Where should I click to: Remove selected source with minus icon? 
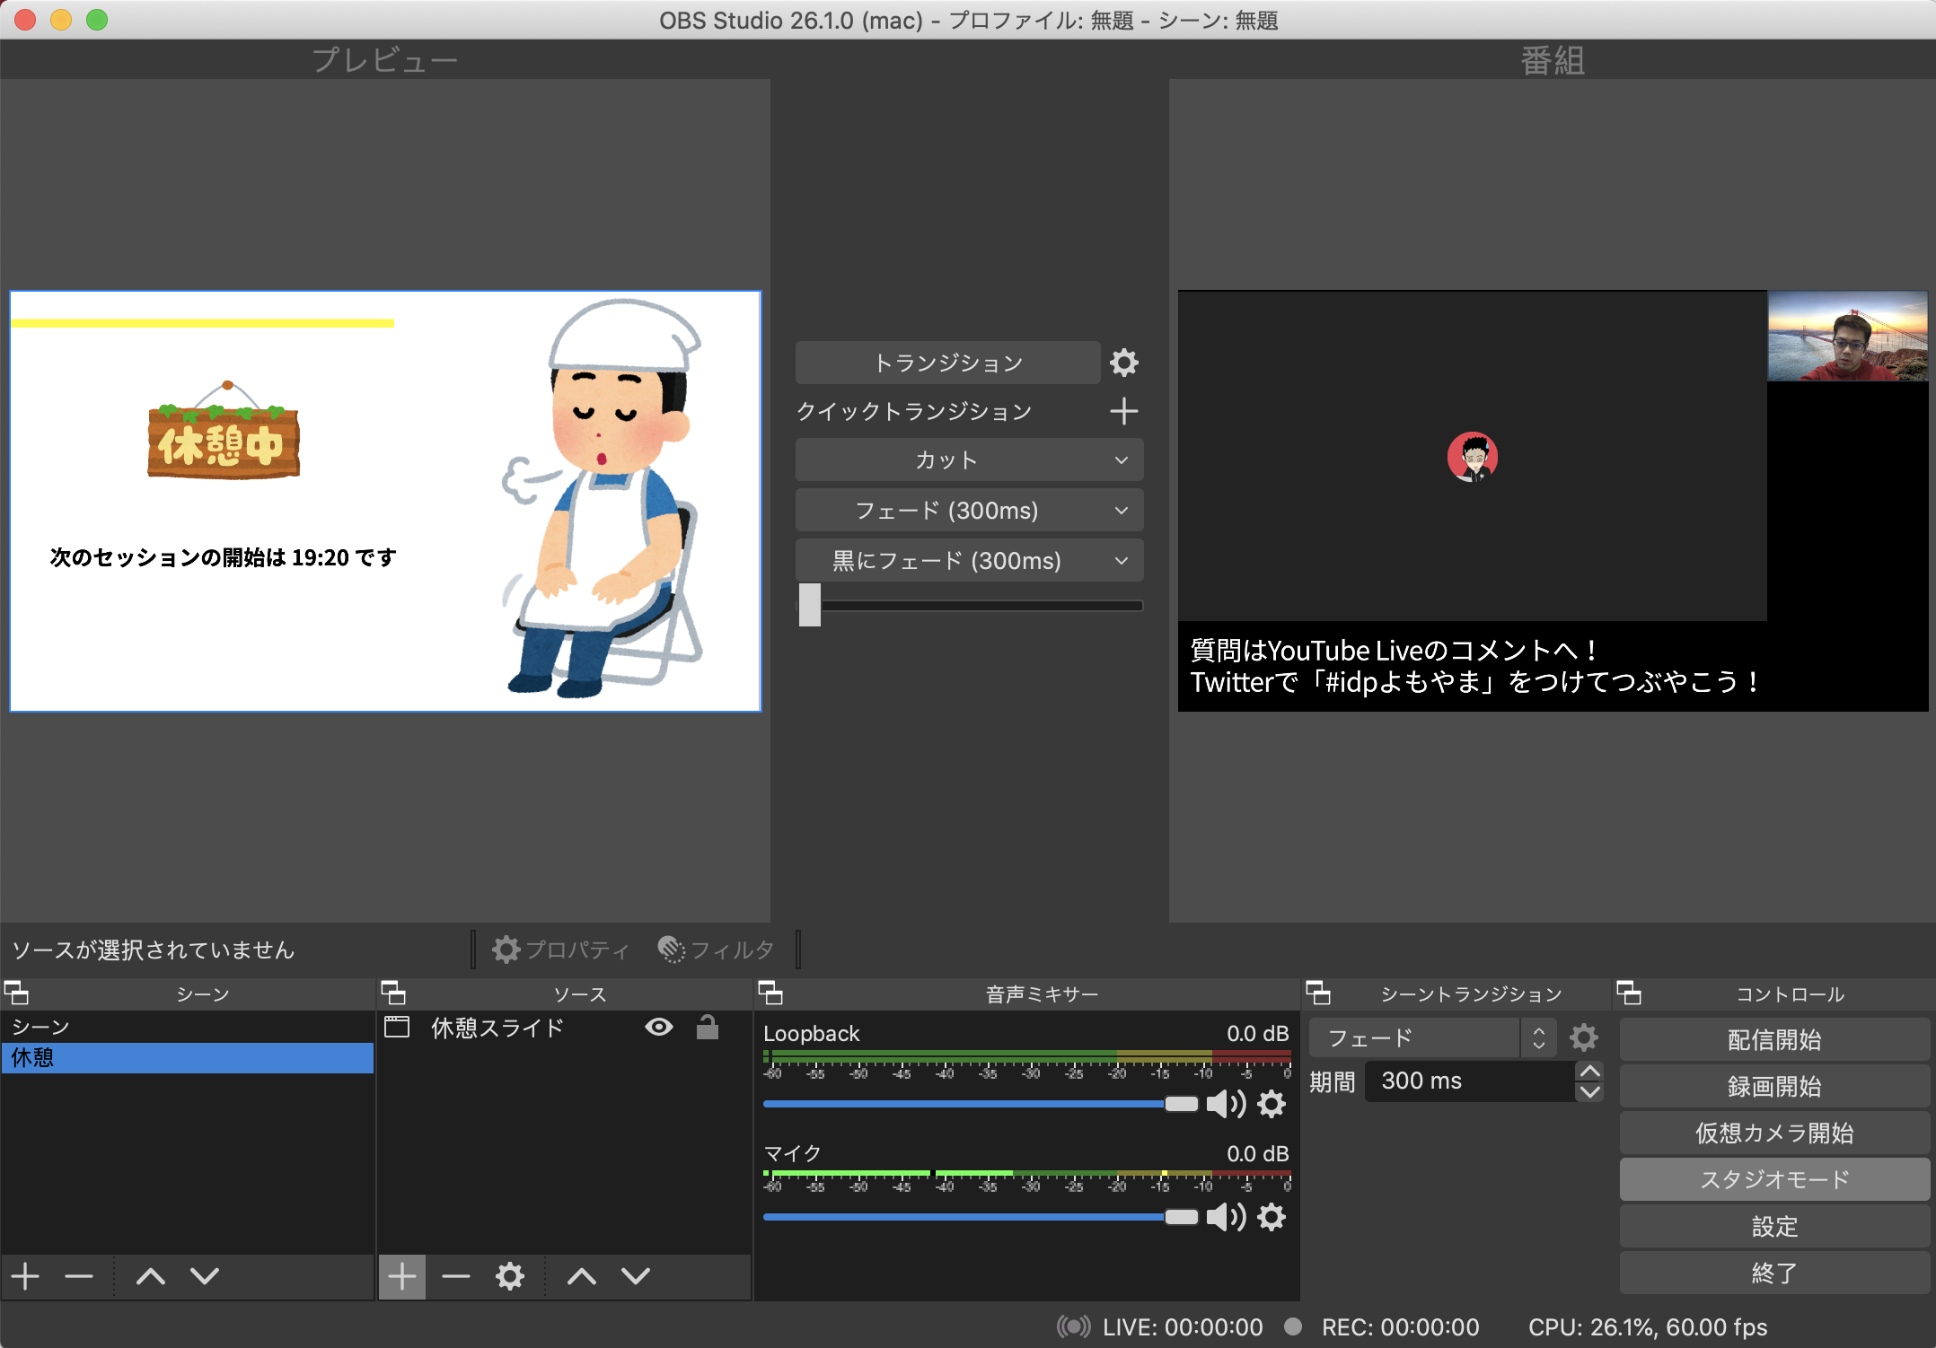pos(456,1275)
